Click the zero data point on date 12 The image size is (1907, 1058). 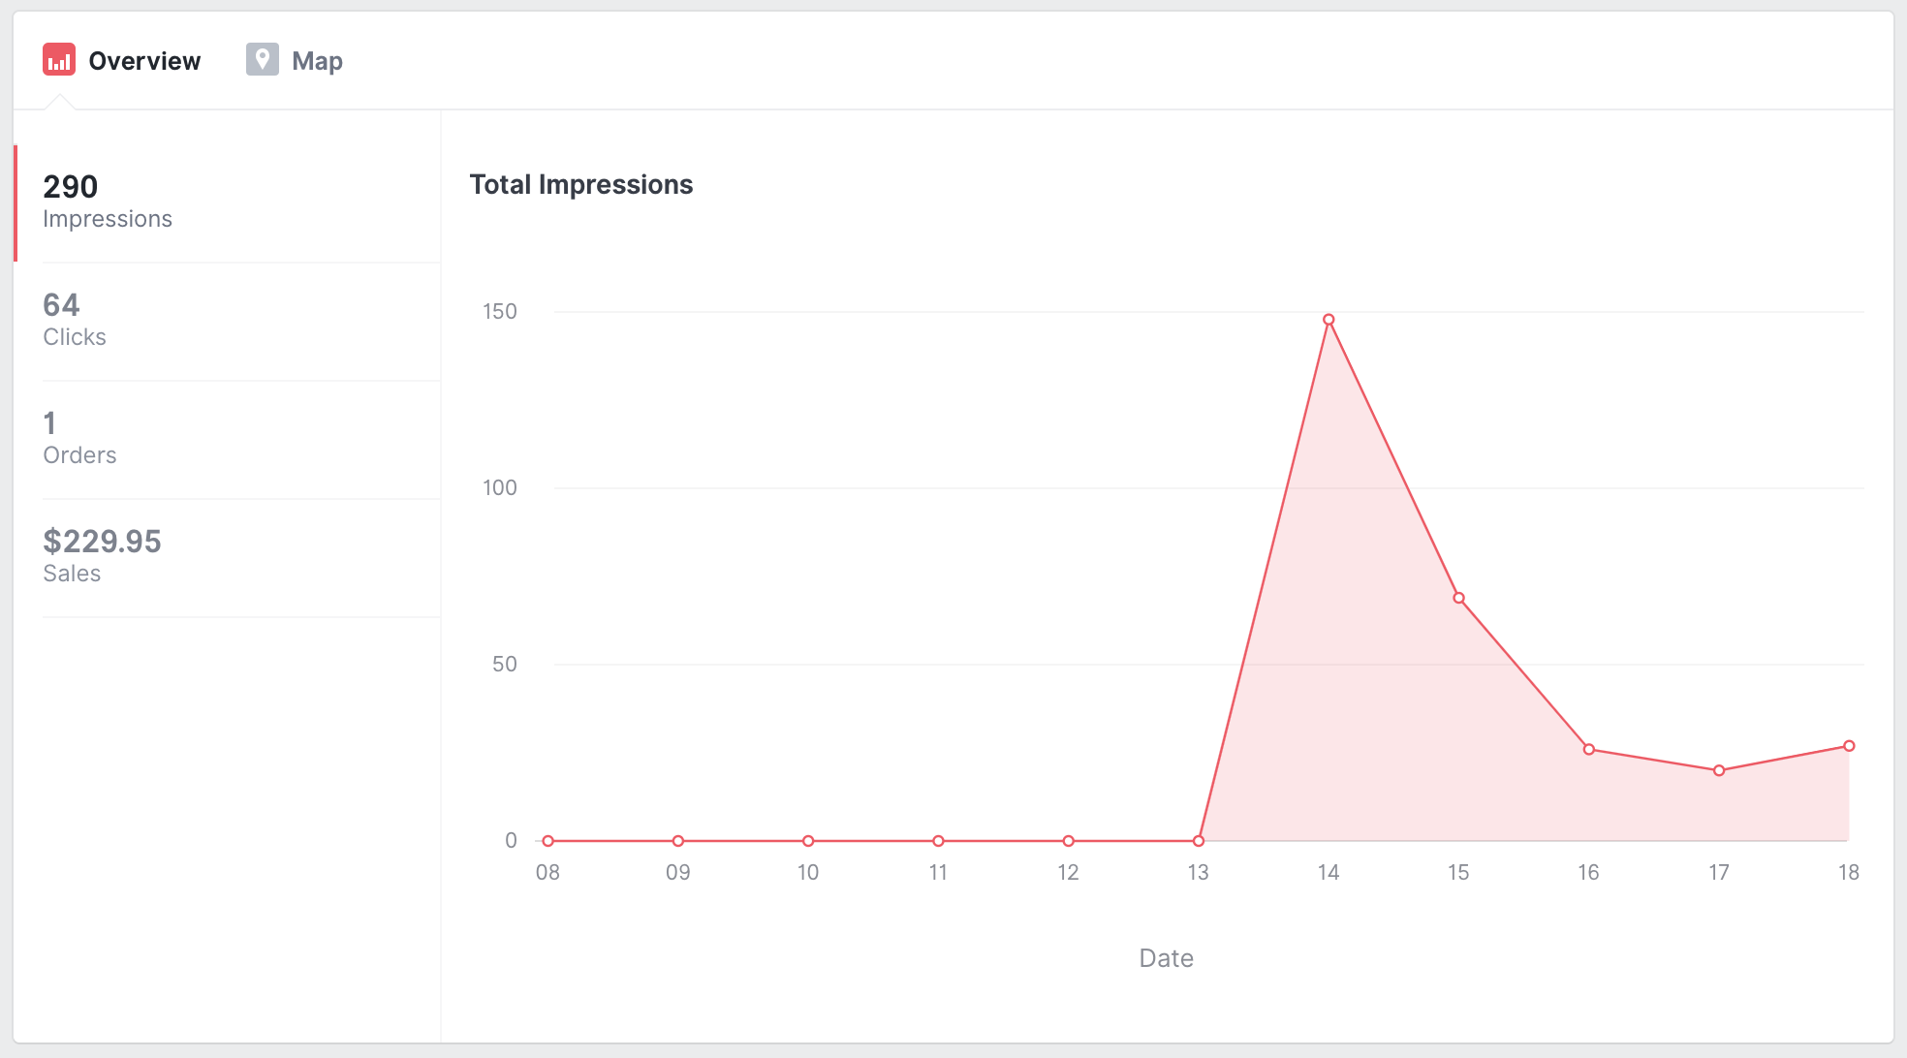click(x=1068, y=841)
